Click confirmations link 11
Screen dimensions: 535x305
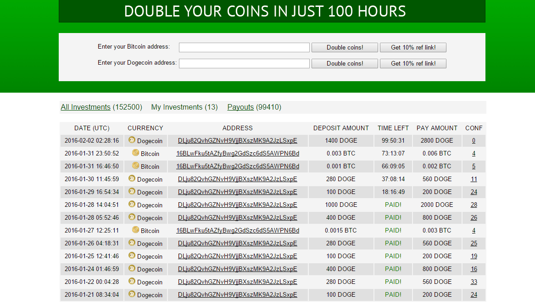tap(474, 179)
